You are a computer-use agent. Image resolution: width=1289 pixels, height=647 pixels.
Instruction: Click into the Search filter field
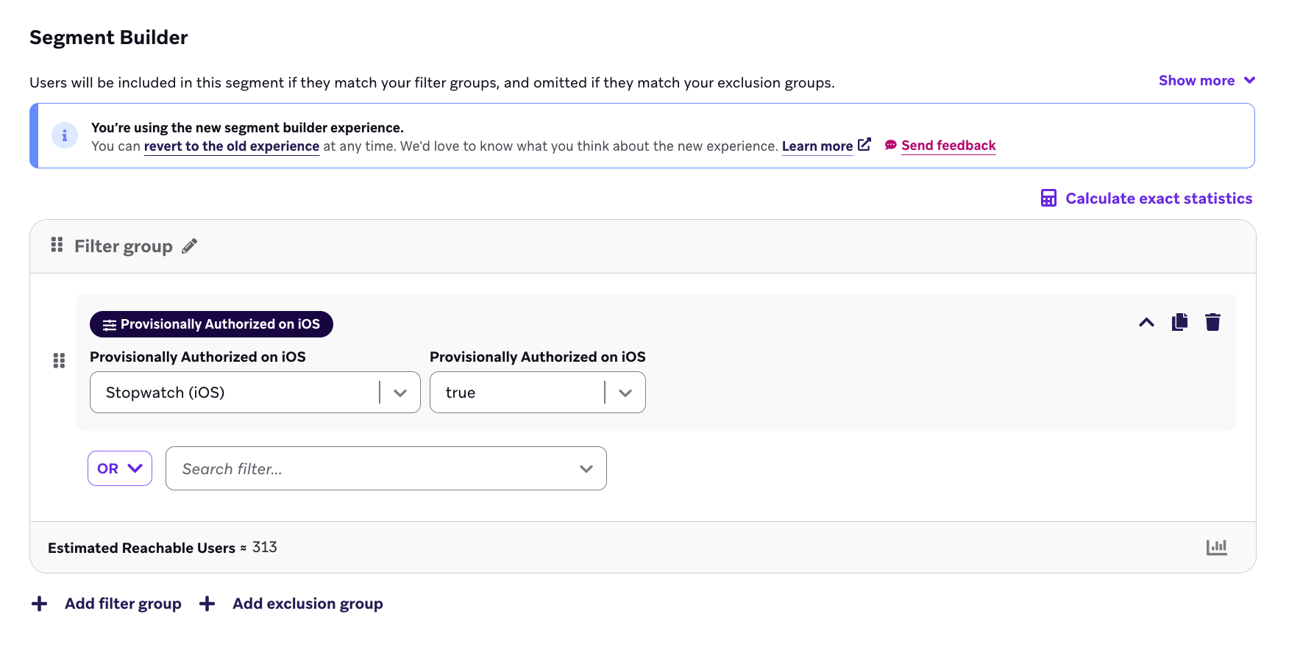(386, 468)
